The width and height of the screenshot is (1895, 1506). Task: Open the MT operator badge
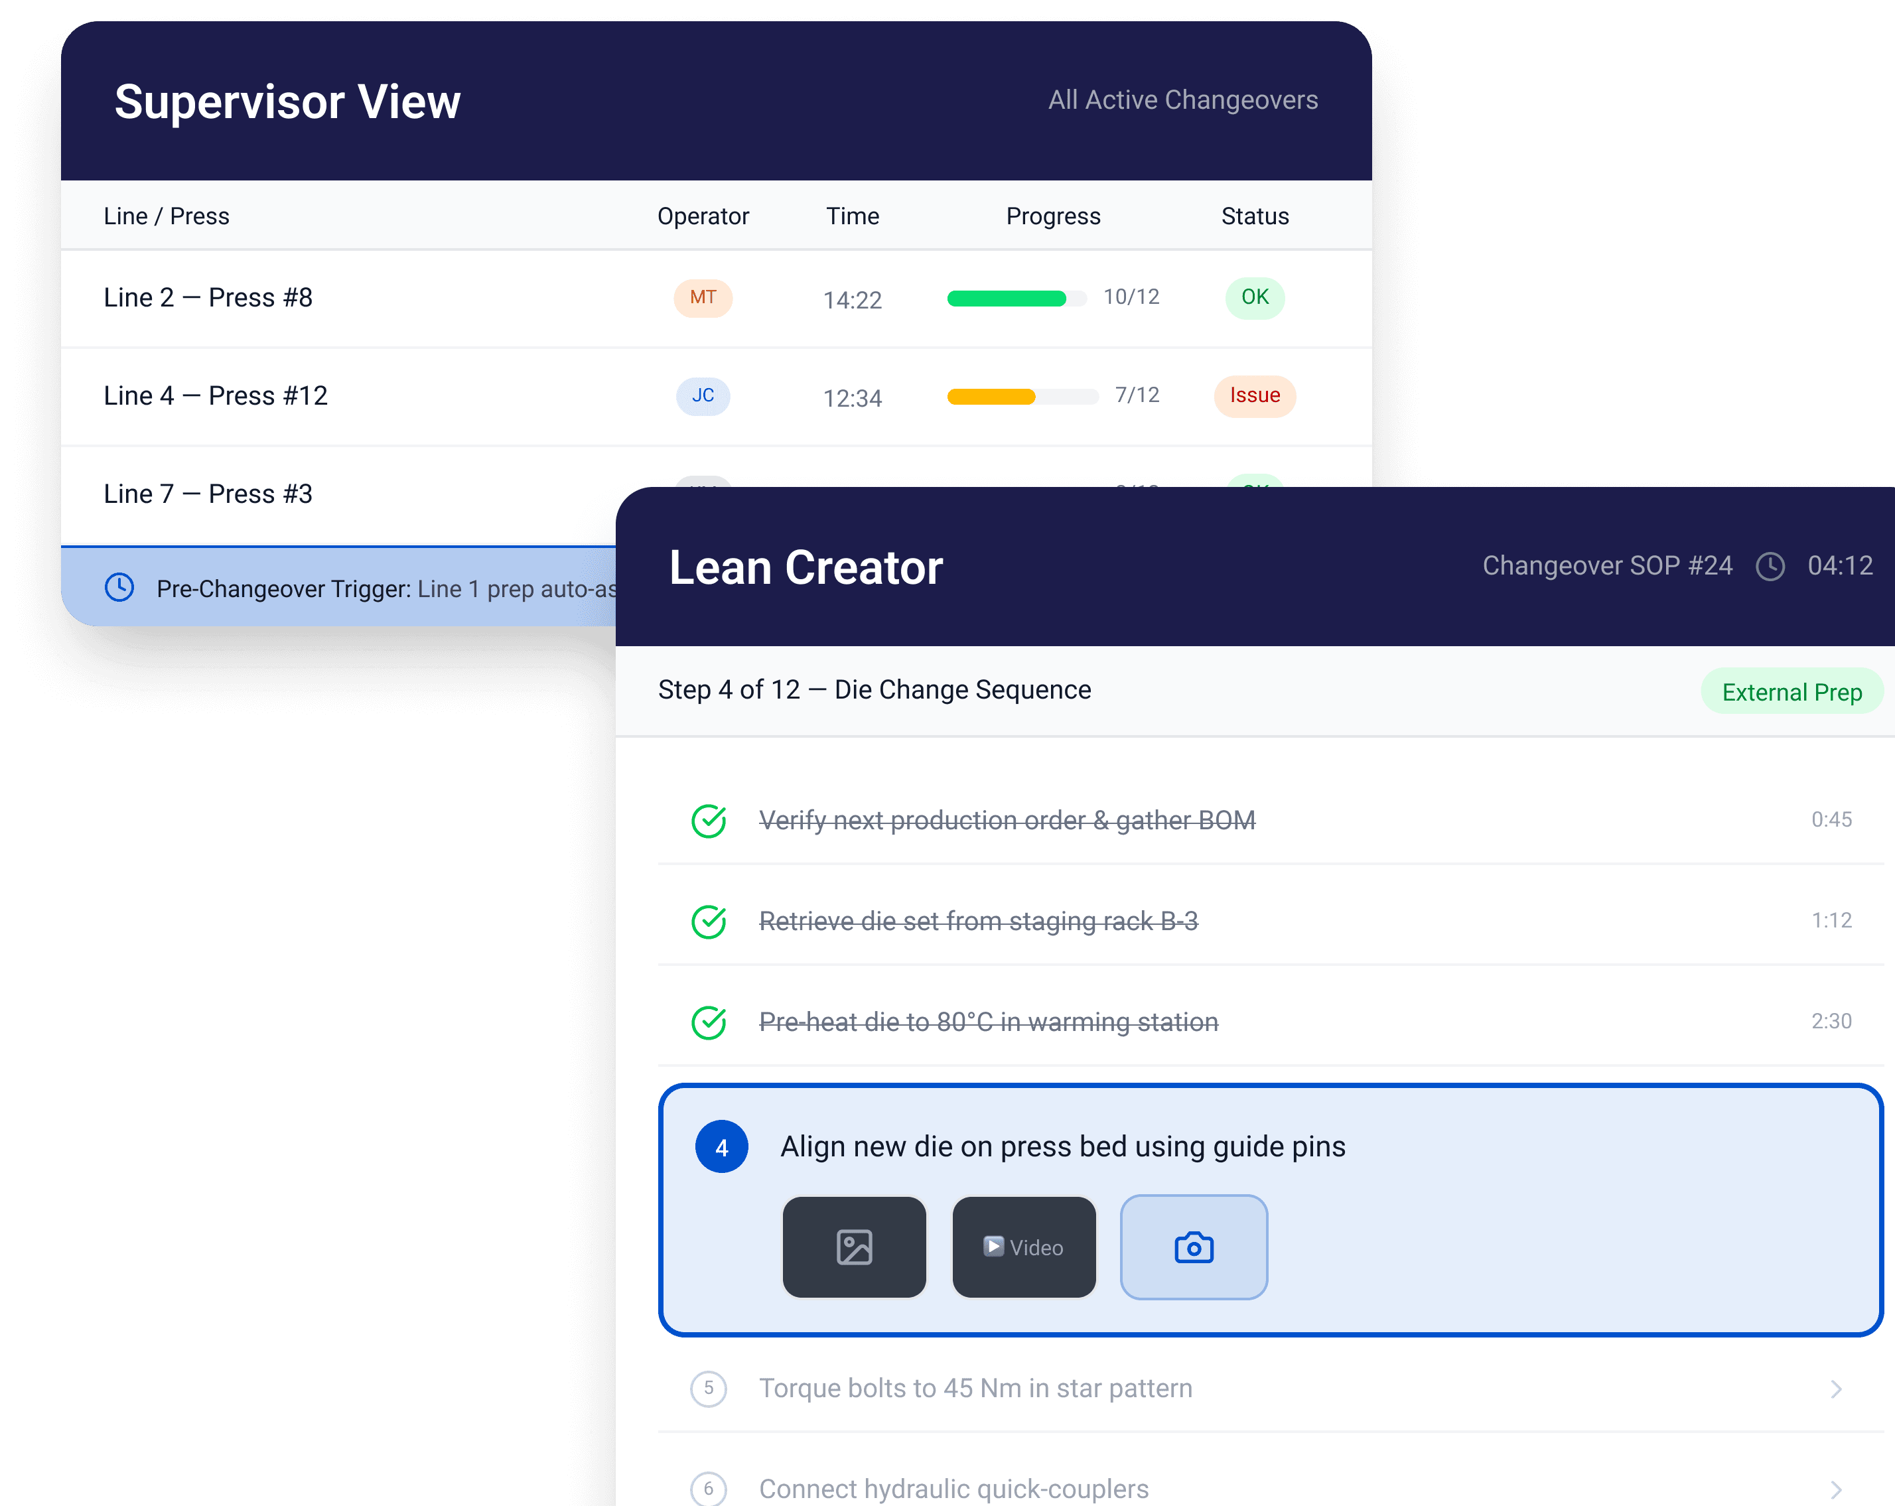click(x=702, y=297)
